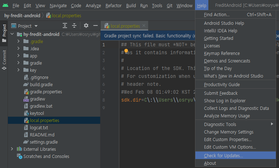279x168 pixels.
Task: Click the Scratches and Consoles icon
Action: click(19, 156)
